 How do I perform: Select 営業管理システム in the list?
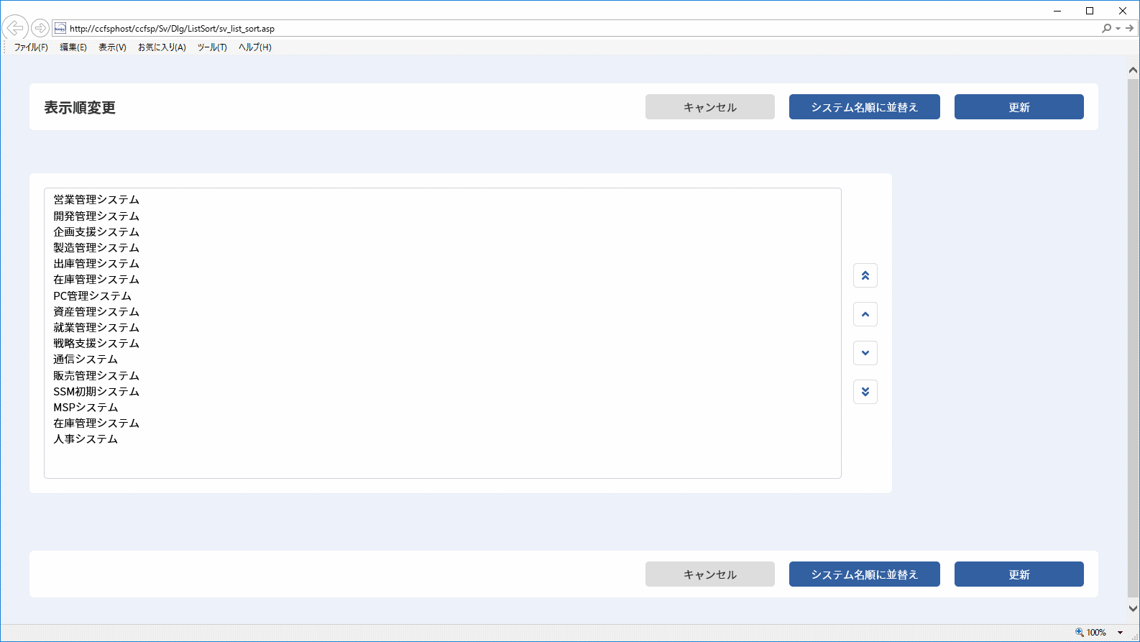point(96,200)
